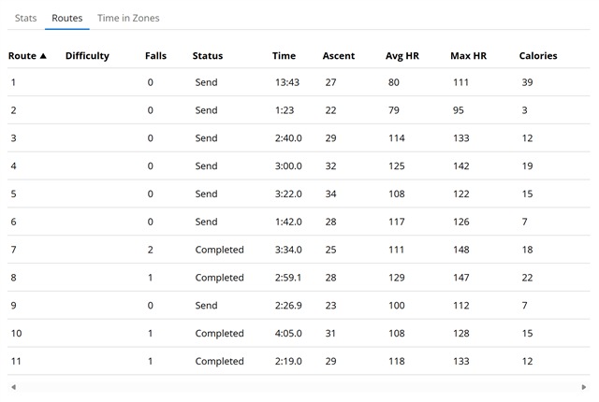The height and width of the screenshot is (402, 599).
Task: Click the Route sort ascending arrow
Action: click(x=43, y=56)
